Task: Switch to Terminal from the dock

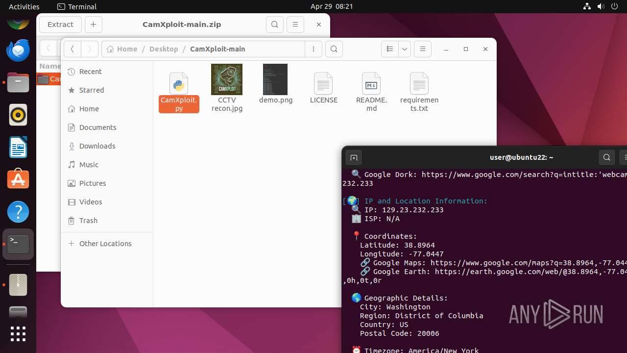Action: (18, 244)
